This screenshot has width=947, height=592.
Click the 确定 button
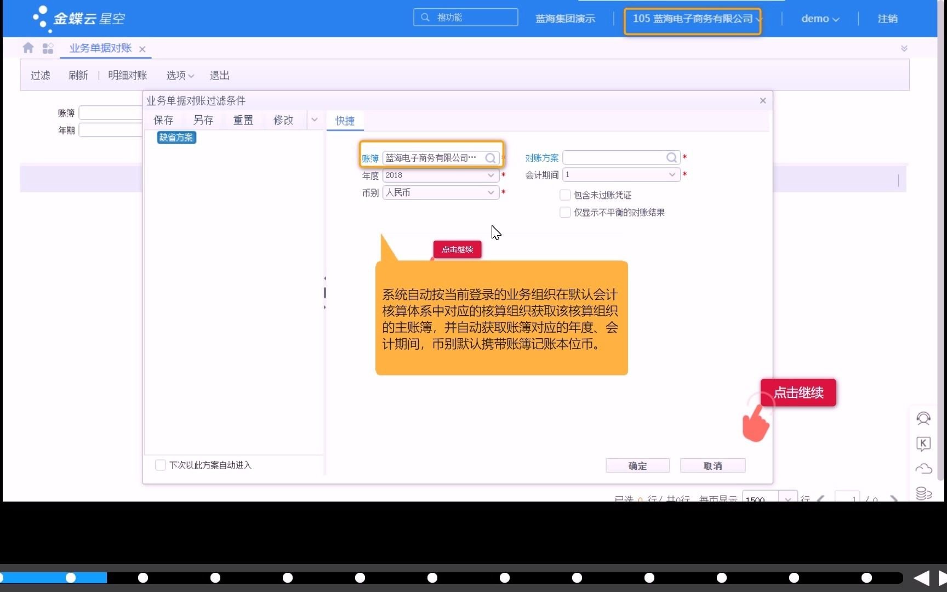pyautogui.click(x=637, y=465)
